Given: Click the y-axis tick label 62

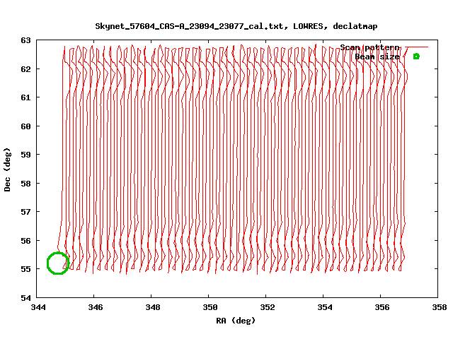Looking at the screenshot, I should (x=25, y=69).
